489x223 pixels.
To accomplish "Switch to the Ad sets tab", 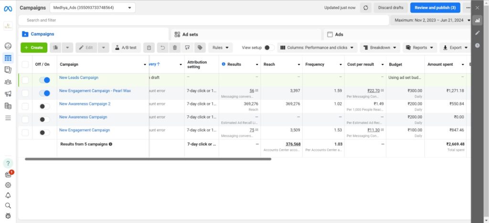I will coord(245,34).
